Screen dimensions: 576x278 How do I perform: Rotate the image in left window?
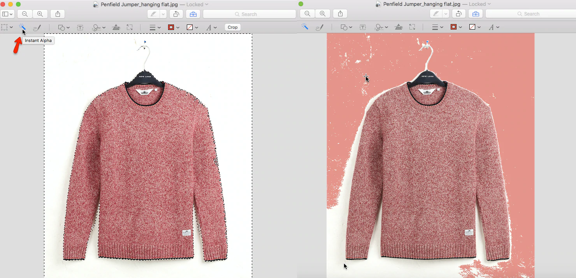click(x=176, y=14)
